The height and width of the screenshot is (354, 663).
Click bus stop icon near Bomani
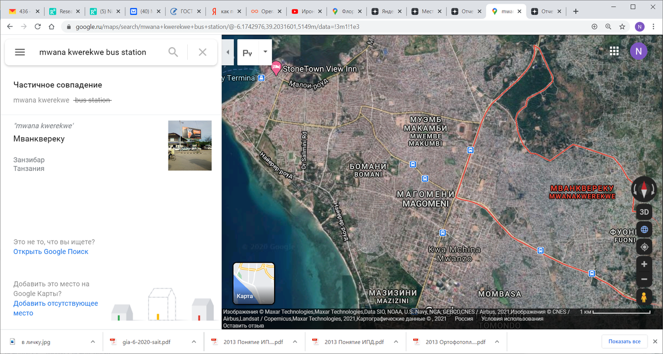coord(413,164)
